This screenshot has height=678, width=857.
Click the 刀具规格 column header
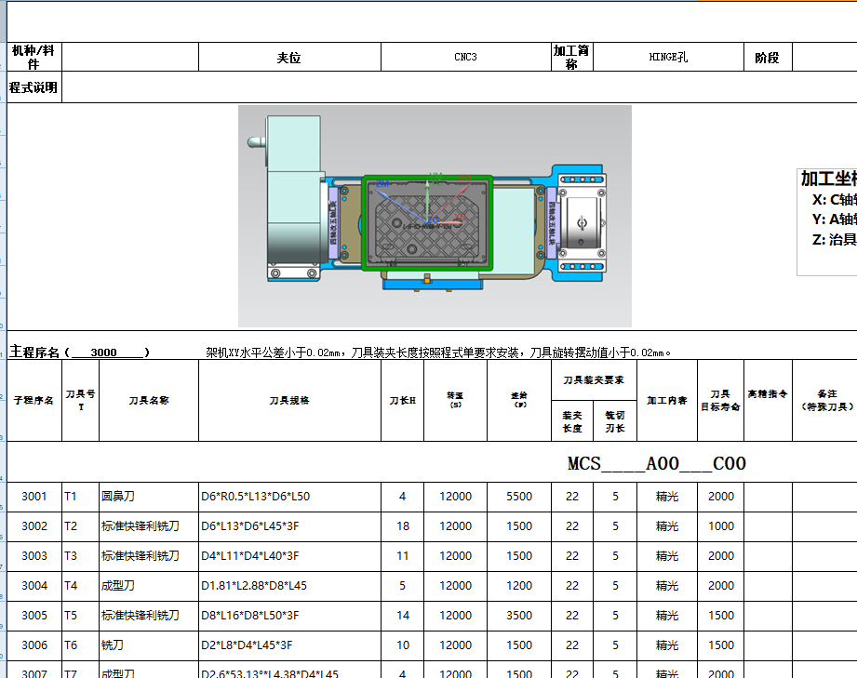(x=289, y=400)
